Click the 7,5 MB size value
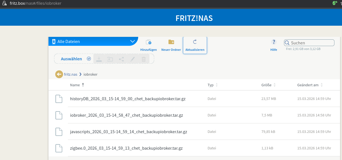342x160 pixels. (267, 115)
